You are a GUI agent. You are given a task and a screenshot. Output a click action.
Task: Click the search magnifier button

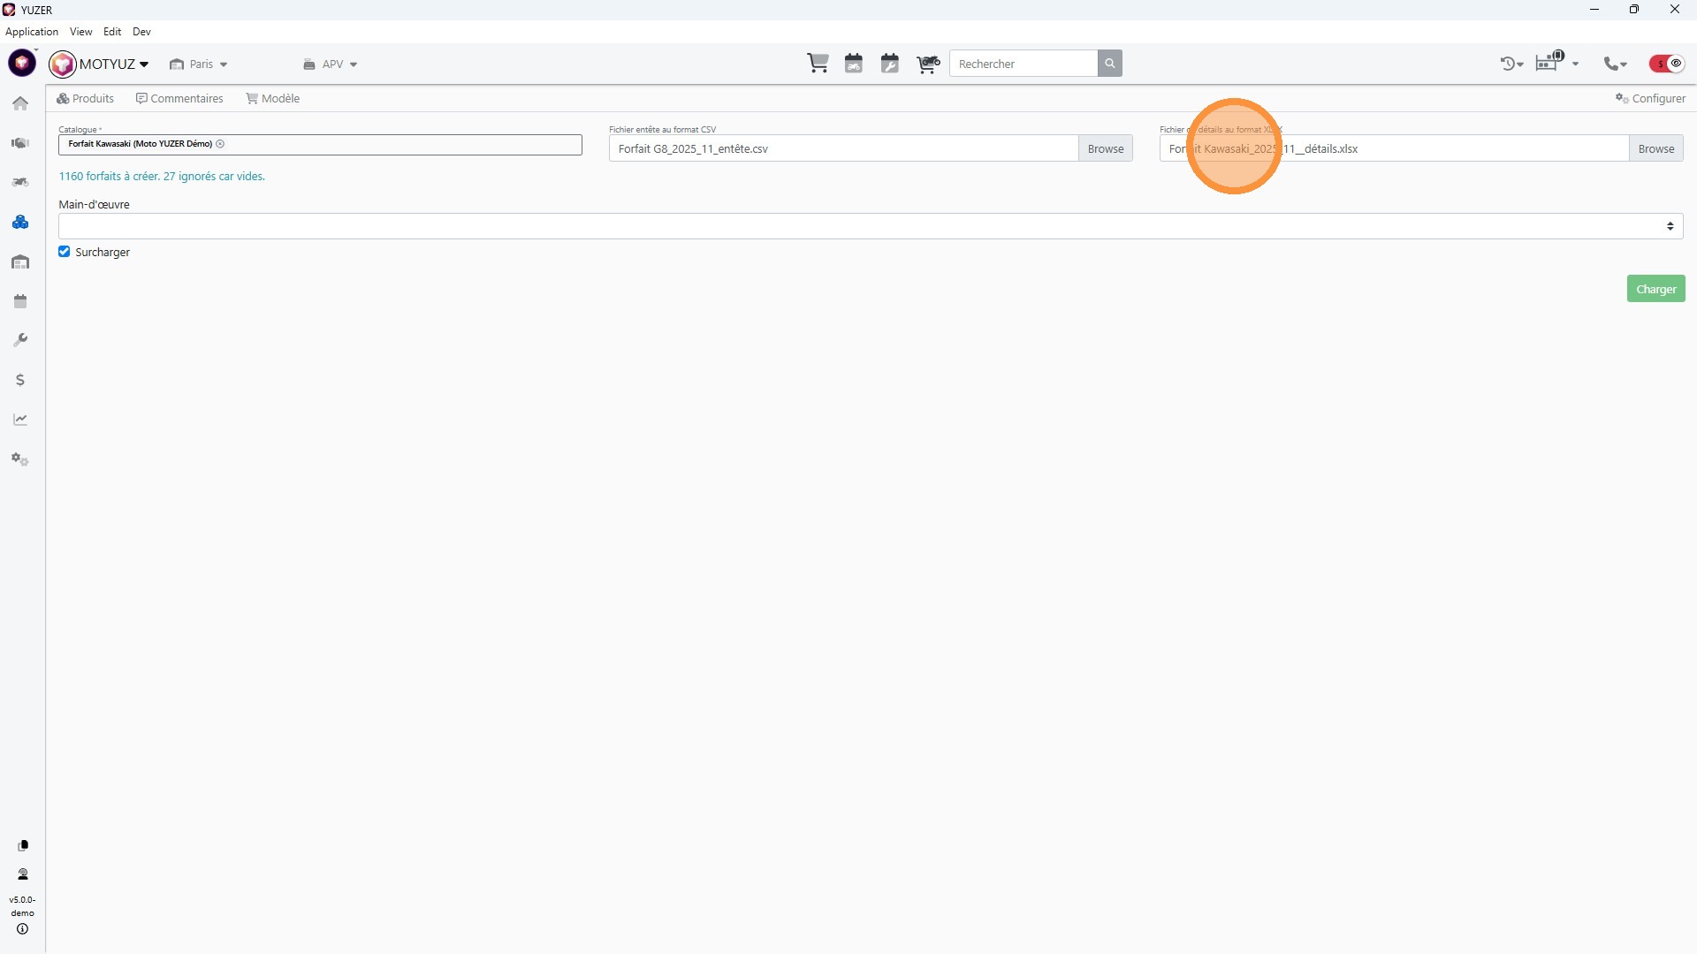1110,64
